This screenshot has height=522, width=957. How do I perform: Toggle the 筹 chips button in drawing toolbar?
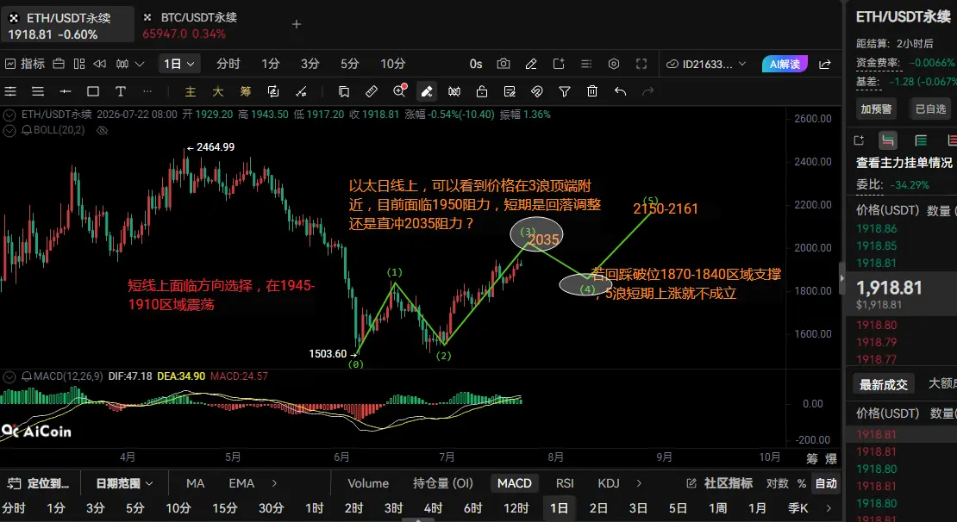246,91
